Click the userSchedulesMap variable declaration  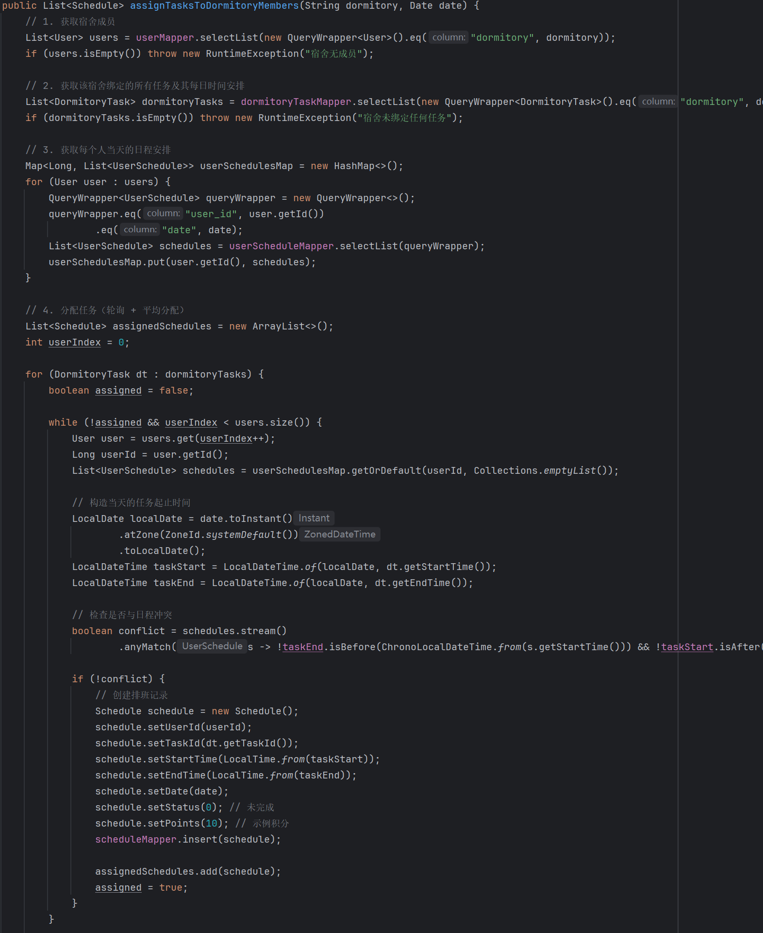click(247, 166)
